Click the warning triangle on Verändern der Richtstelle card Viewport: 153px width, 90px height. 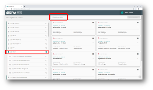tap(98, 69)
